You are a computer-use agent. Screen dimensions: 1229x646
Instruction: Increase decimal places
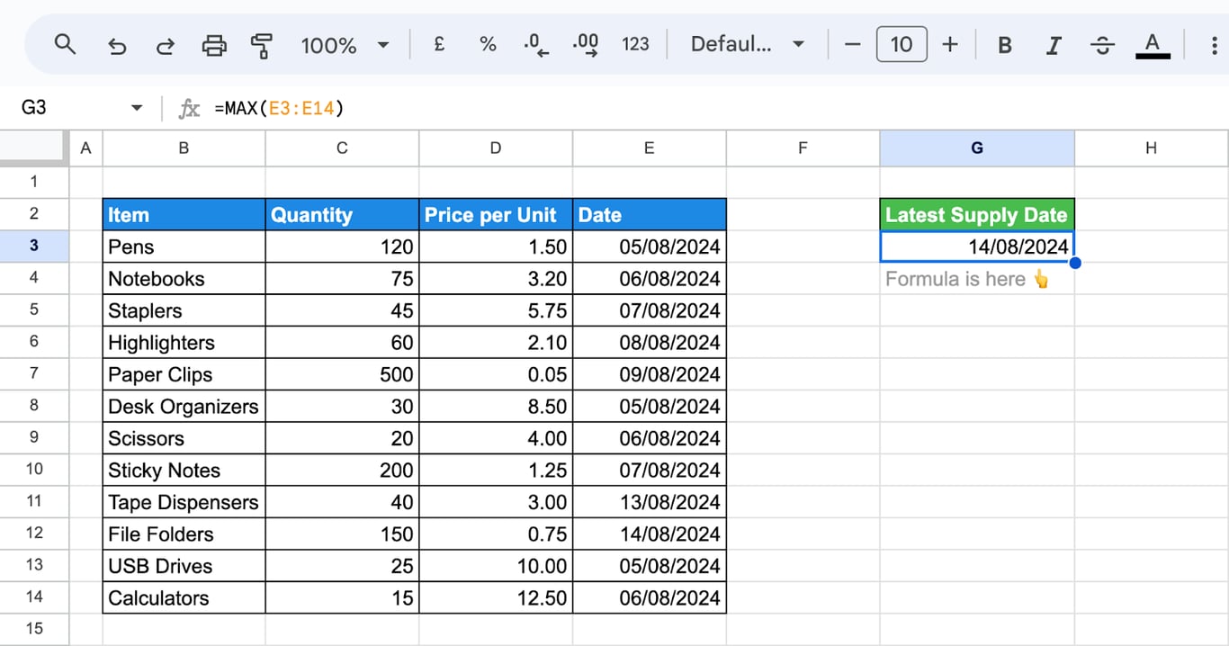coord(586,45)
